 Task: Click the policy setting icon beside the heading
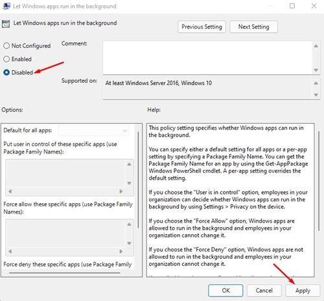click(6, 23)
